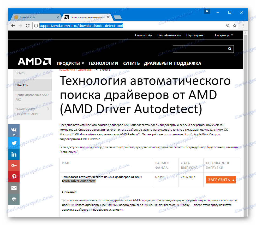The height and width of the screenshot is (225, 256).
Task: Reload the page with the refresh icon
Action: 28,26
